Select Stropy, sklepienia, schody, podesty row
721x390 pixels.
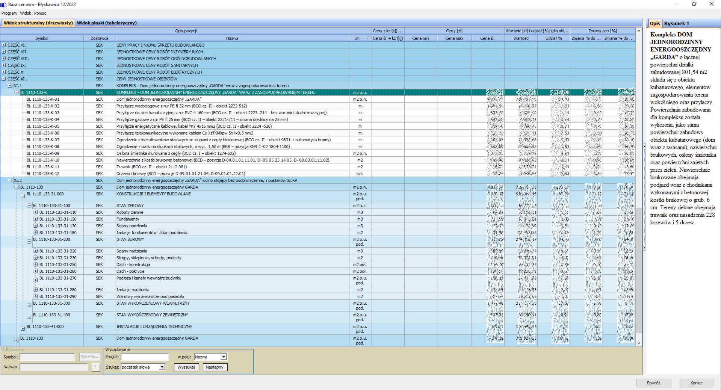pyautogui.click(x=317, y=258)
